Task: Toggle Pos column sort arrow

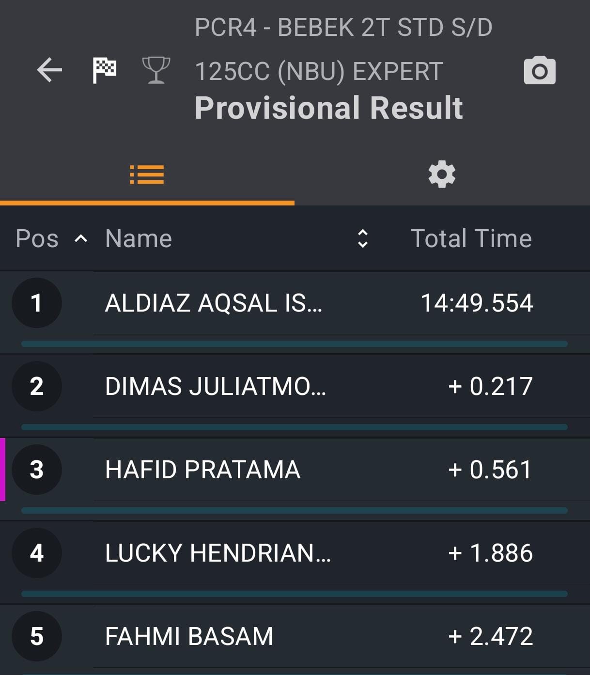Action: (81, 238)
